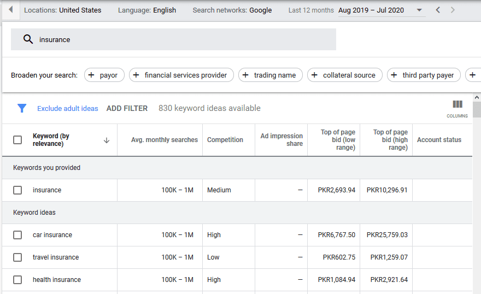
Task: Click the 830 keyword ideas available text
Action: (x=209, y=108)
